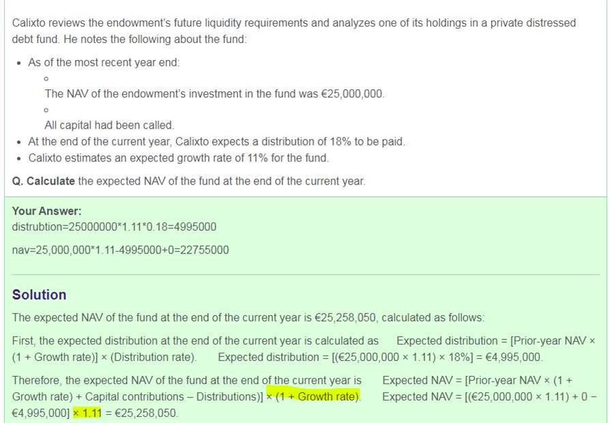
Task: Click the NAV was €25,000,000 sentence
Action: pyautogui.click(x=214, y=94)
